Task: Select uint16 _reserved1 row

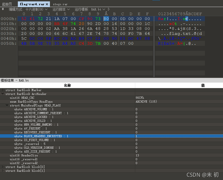Action: coord(111,159)
